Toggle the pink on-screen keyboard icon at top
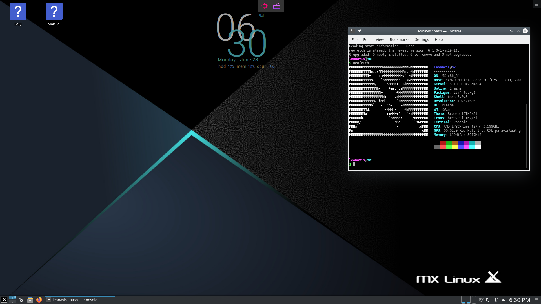The image size is (541, 304). click(277, 6)
